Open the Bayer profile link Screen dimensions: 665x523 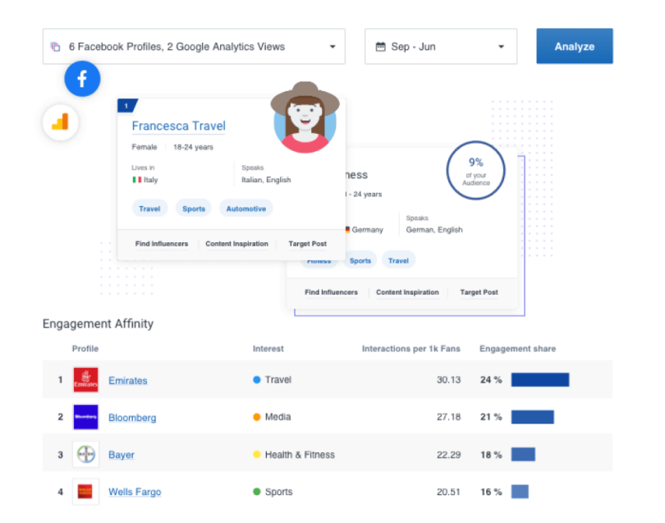pos(122,455)
